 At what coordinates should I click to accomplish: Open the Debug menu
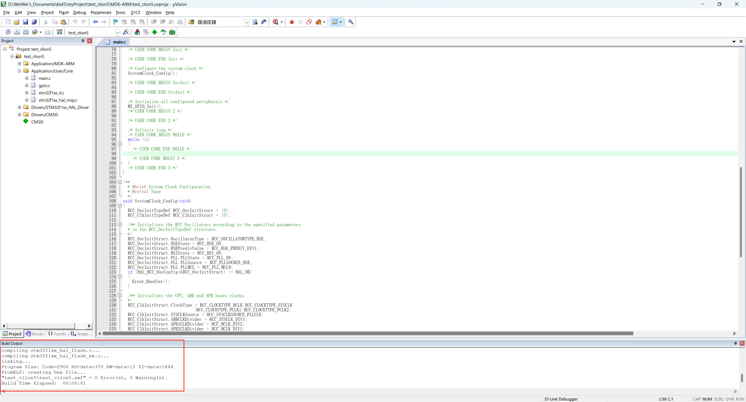click(x=79, y=13)
